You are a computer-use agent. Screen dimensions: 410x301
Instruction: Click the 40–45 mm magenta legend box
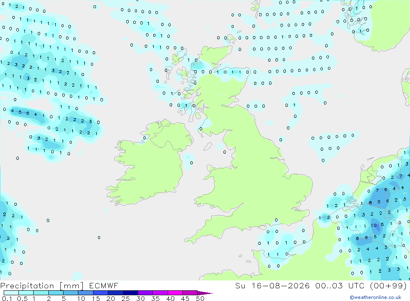point(175,293)
